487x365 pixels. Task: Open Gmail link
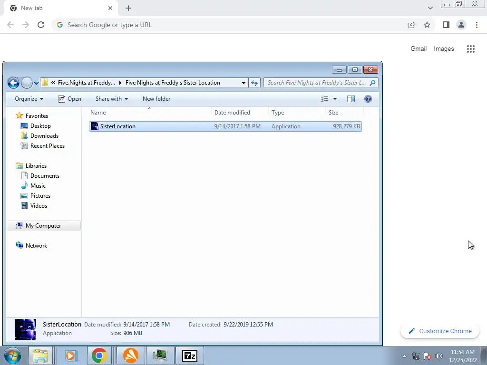coord(419,49)
